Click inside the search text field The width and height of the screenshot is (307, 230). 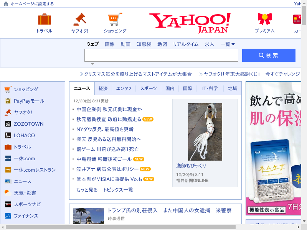click(x=161, y=55)
